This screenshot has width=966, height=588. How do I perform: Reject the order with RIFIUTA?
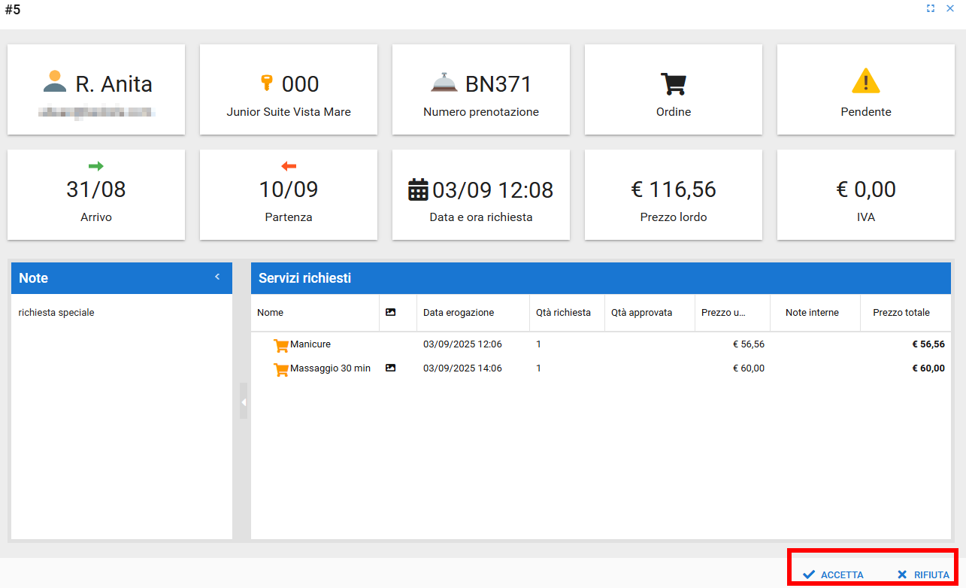click(x=923, y=574)
